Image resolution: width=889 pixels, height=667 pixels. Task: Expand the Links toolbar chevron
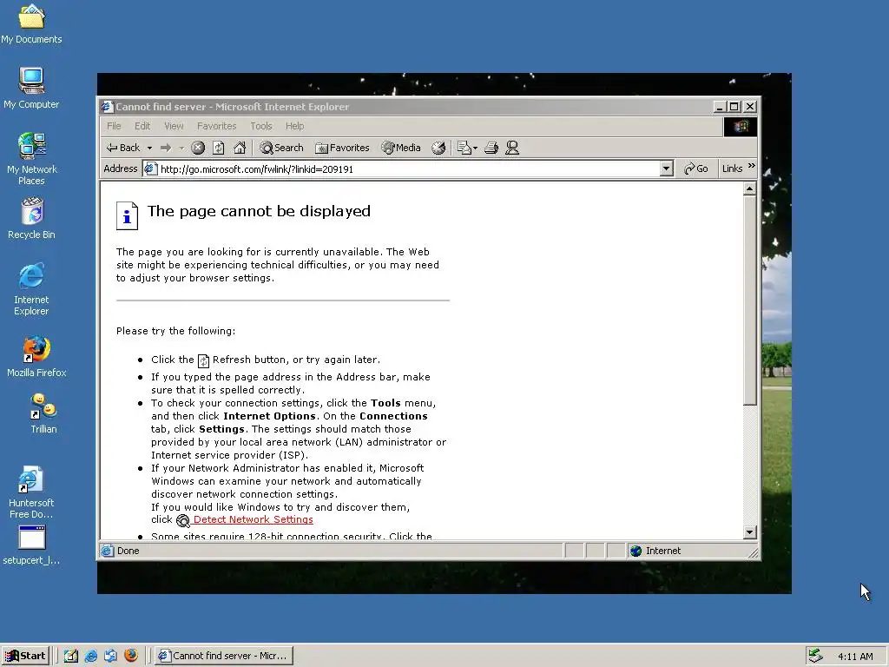752,166
